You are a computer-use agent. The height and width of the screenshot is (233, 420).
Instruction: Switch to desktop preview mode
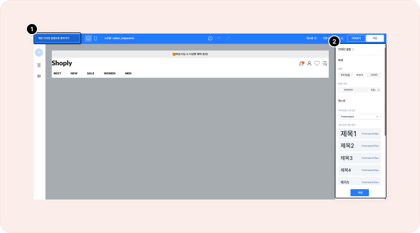coord(88,38)
